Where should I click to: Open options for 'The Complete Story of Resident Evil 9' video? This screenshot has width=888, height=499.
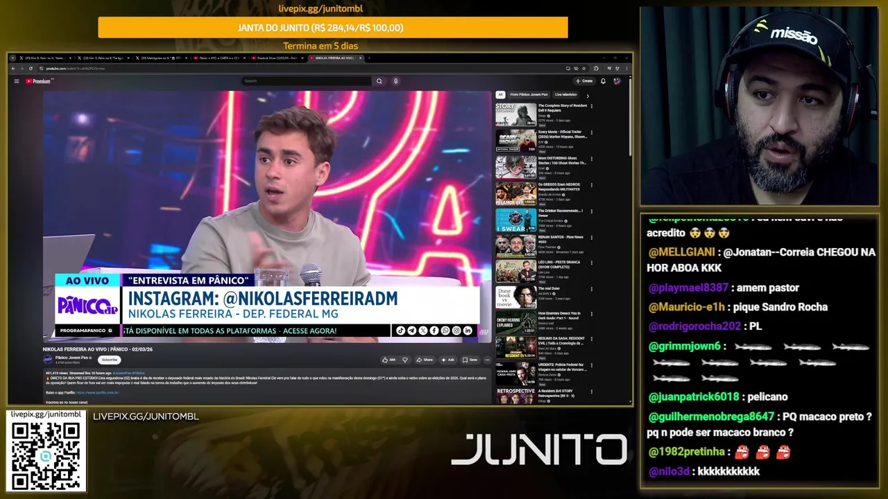point(592,106)
